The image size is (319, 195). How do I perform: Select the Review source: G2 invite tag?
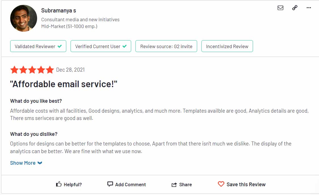[166, 46]
